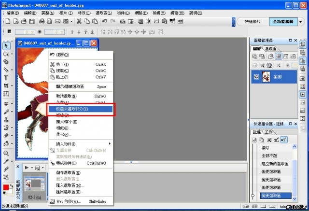Open the mode dropdown beside 全功能編輯
The height and width of the screenshot is (211, 309).
300,22
